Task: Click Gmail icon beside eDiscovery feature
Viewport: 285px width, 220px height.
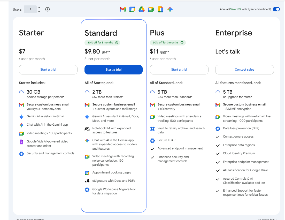Action: [x=152, y=105]
